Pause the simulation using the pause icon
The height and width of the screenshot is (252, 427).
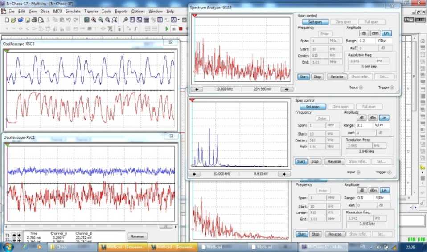pyautogui.click(x=173, y=28)
